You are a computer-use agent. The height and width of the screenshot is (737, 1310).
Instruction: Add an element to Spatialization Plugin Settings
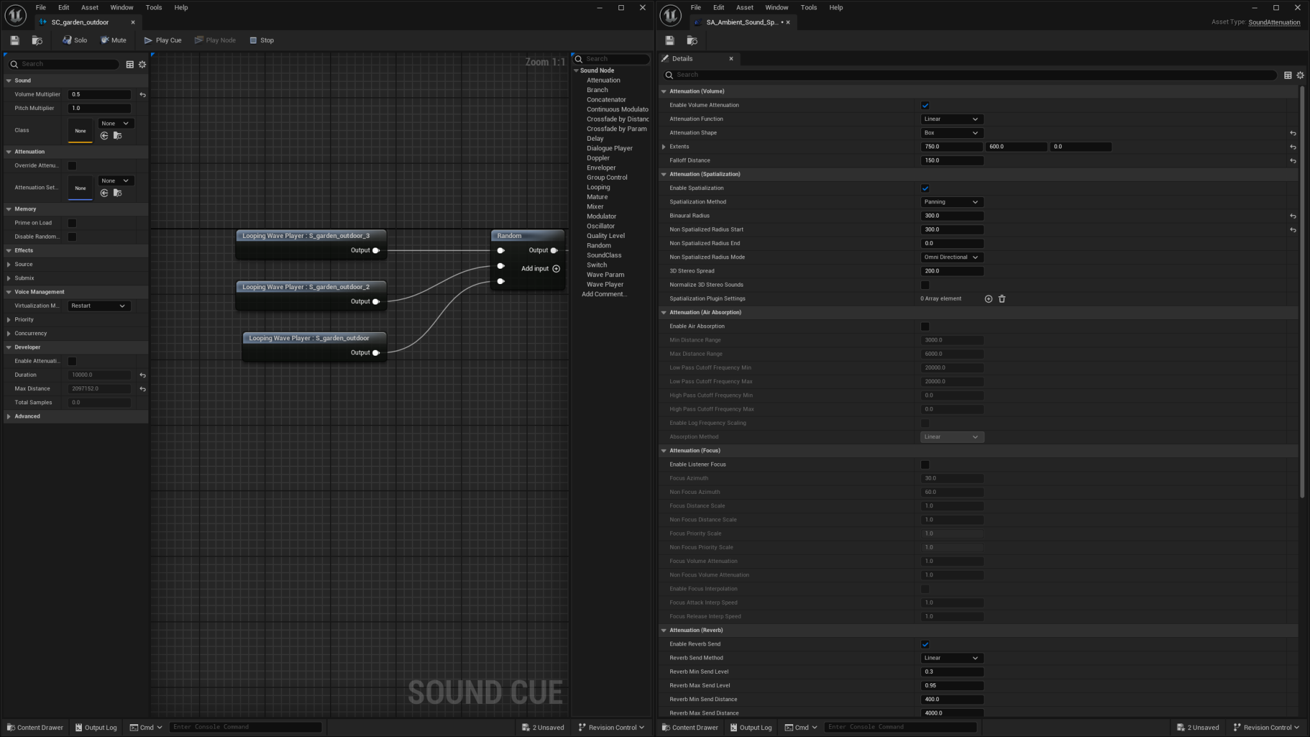click(x=988, y=299)
